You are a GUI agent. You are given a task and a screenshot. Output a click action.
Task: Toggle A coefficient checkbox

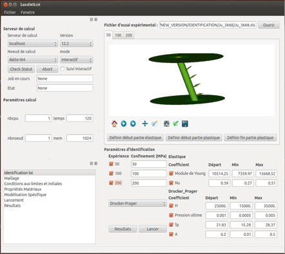[171, 234]
